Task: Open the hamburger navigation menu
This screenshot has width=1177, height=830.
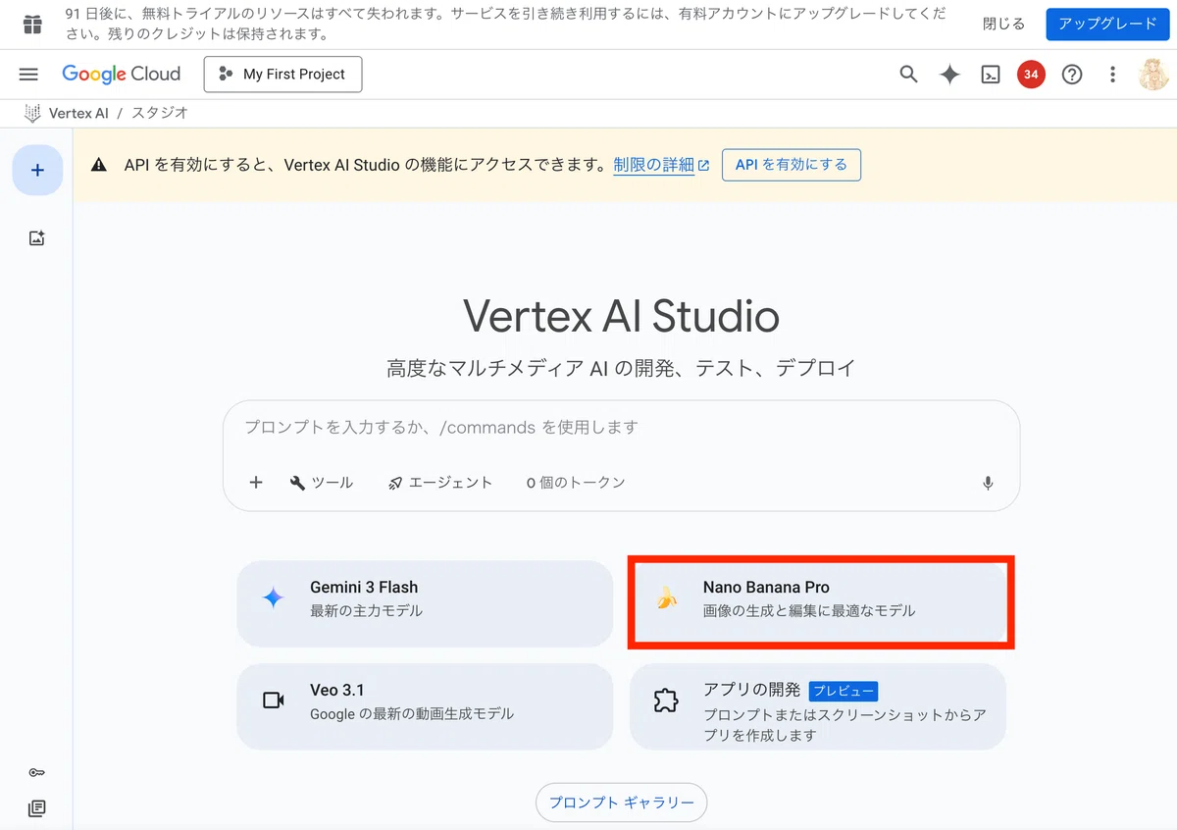Action: (x=28, y=75)
